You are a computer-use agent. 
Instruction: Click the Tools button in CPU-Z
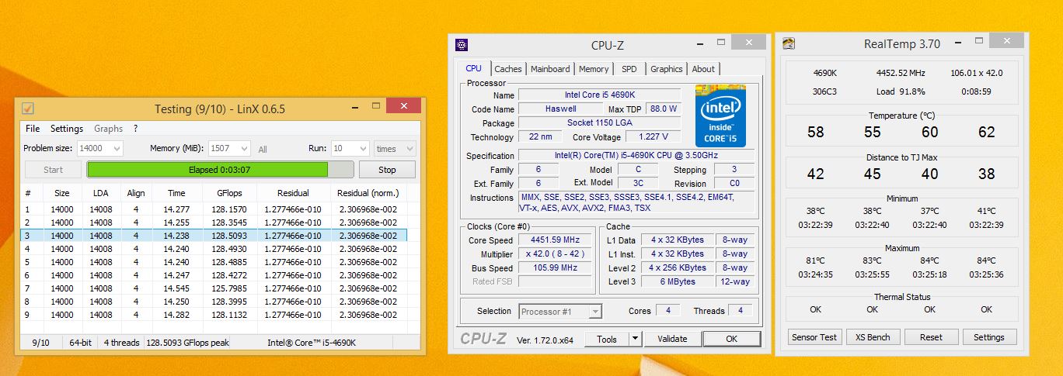point(606,338)
